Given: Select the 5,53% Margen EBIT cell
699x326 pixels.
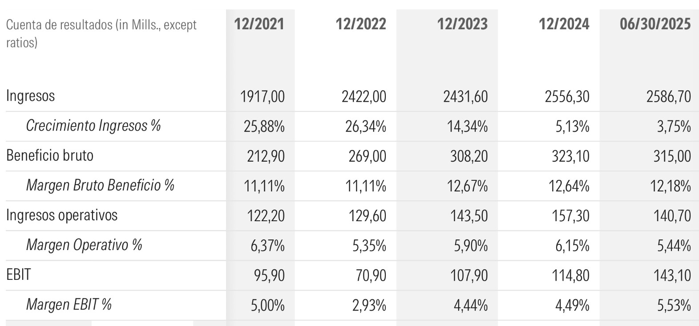Looking at the screenshot, I should click(x=674, y=306).
